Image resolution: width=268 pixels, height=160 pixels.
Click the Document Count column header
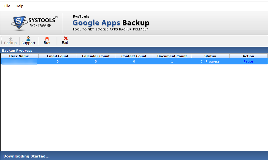coord(172,56)
